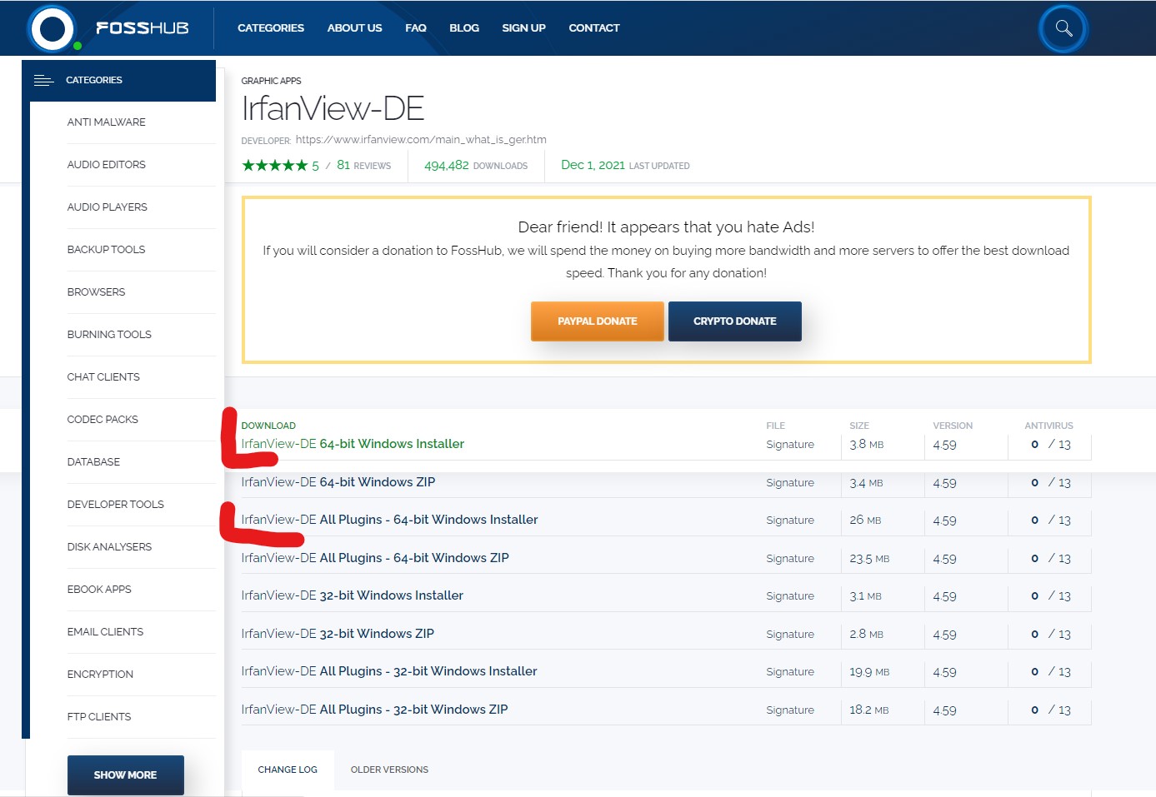Image resolution: width=1156 pixels, height=797 pixels.
Task: Select DISK ANALYSERS category
Action: click(x=109, y=547)
